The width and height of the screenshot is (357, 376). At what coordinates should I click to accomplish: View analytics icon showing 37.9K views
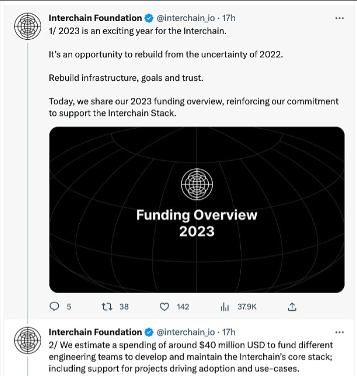(x=225, y=306)
